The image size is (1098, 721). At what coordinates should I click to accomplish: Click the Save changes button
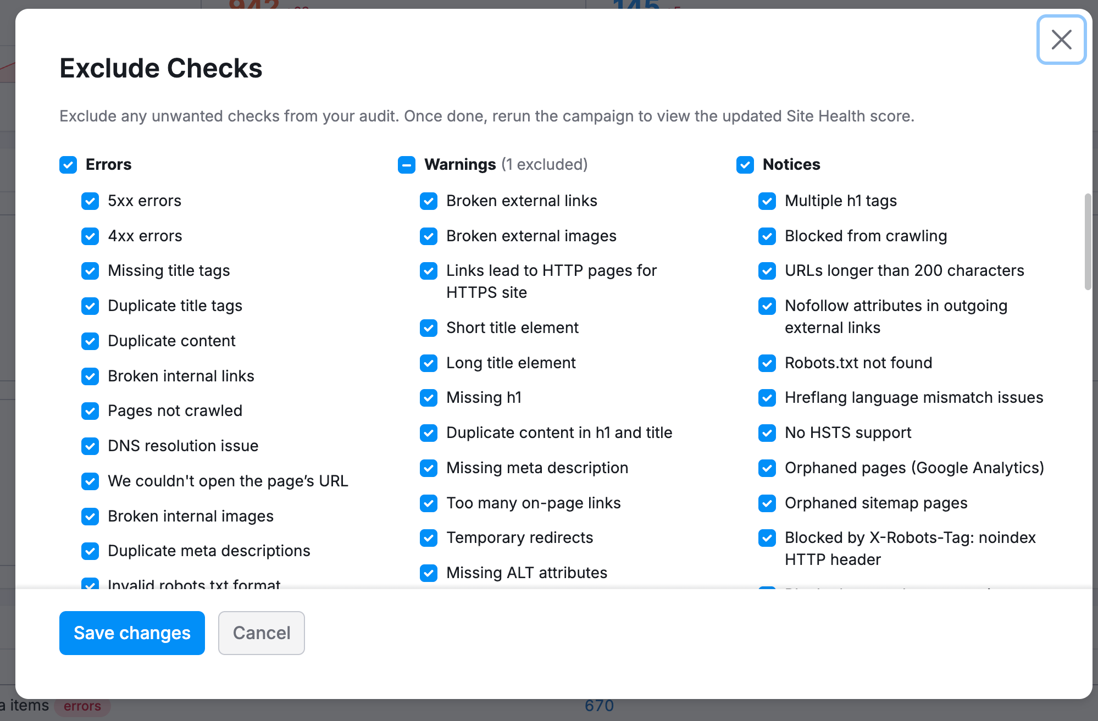131,633
